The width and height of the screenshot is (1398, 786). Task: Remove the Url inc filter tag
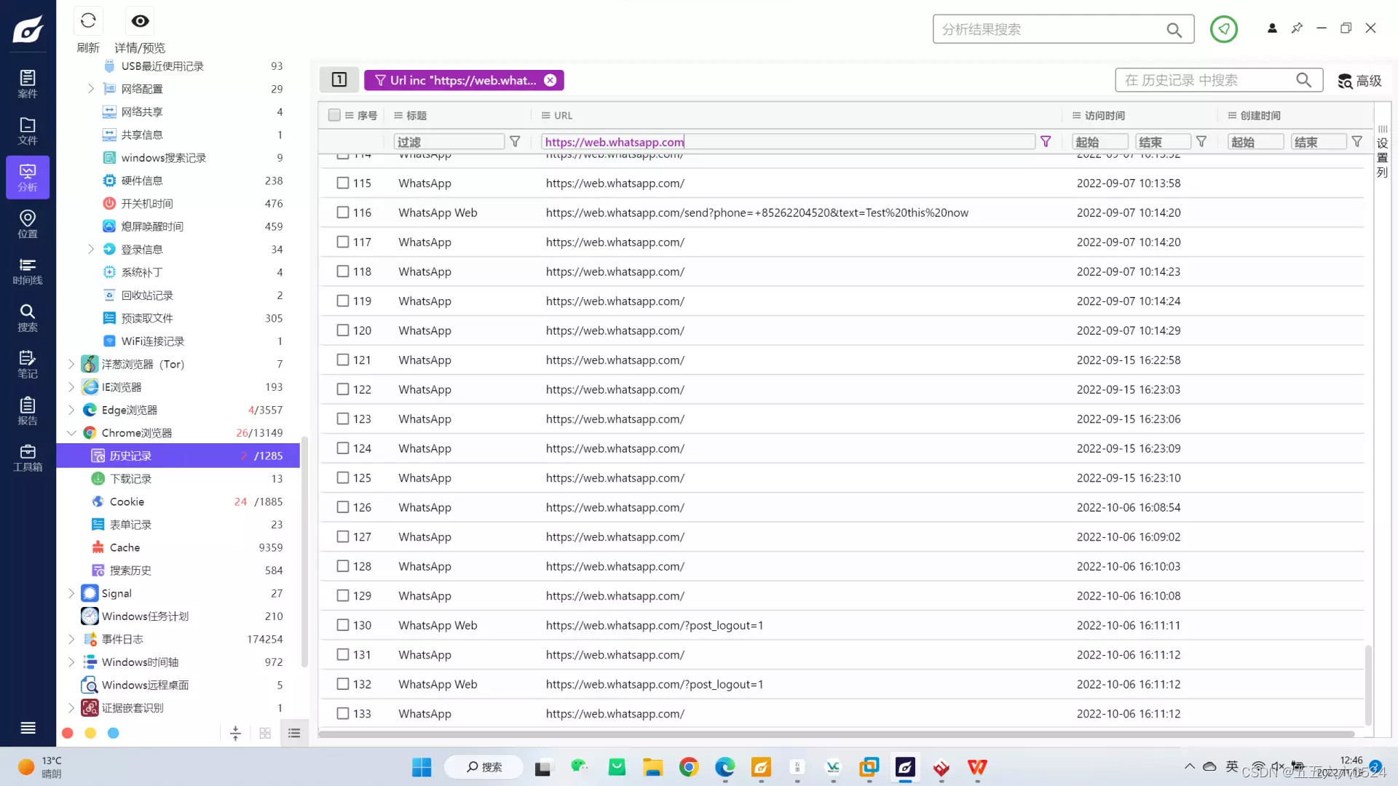coord(550,80)
